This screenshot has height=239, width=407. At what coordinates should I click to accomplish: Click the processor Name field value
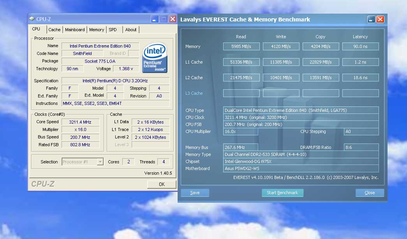pyautogui.click(x=100, y=46)
